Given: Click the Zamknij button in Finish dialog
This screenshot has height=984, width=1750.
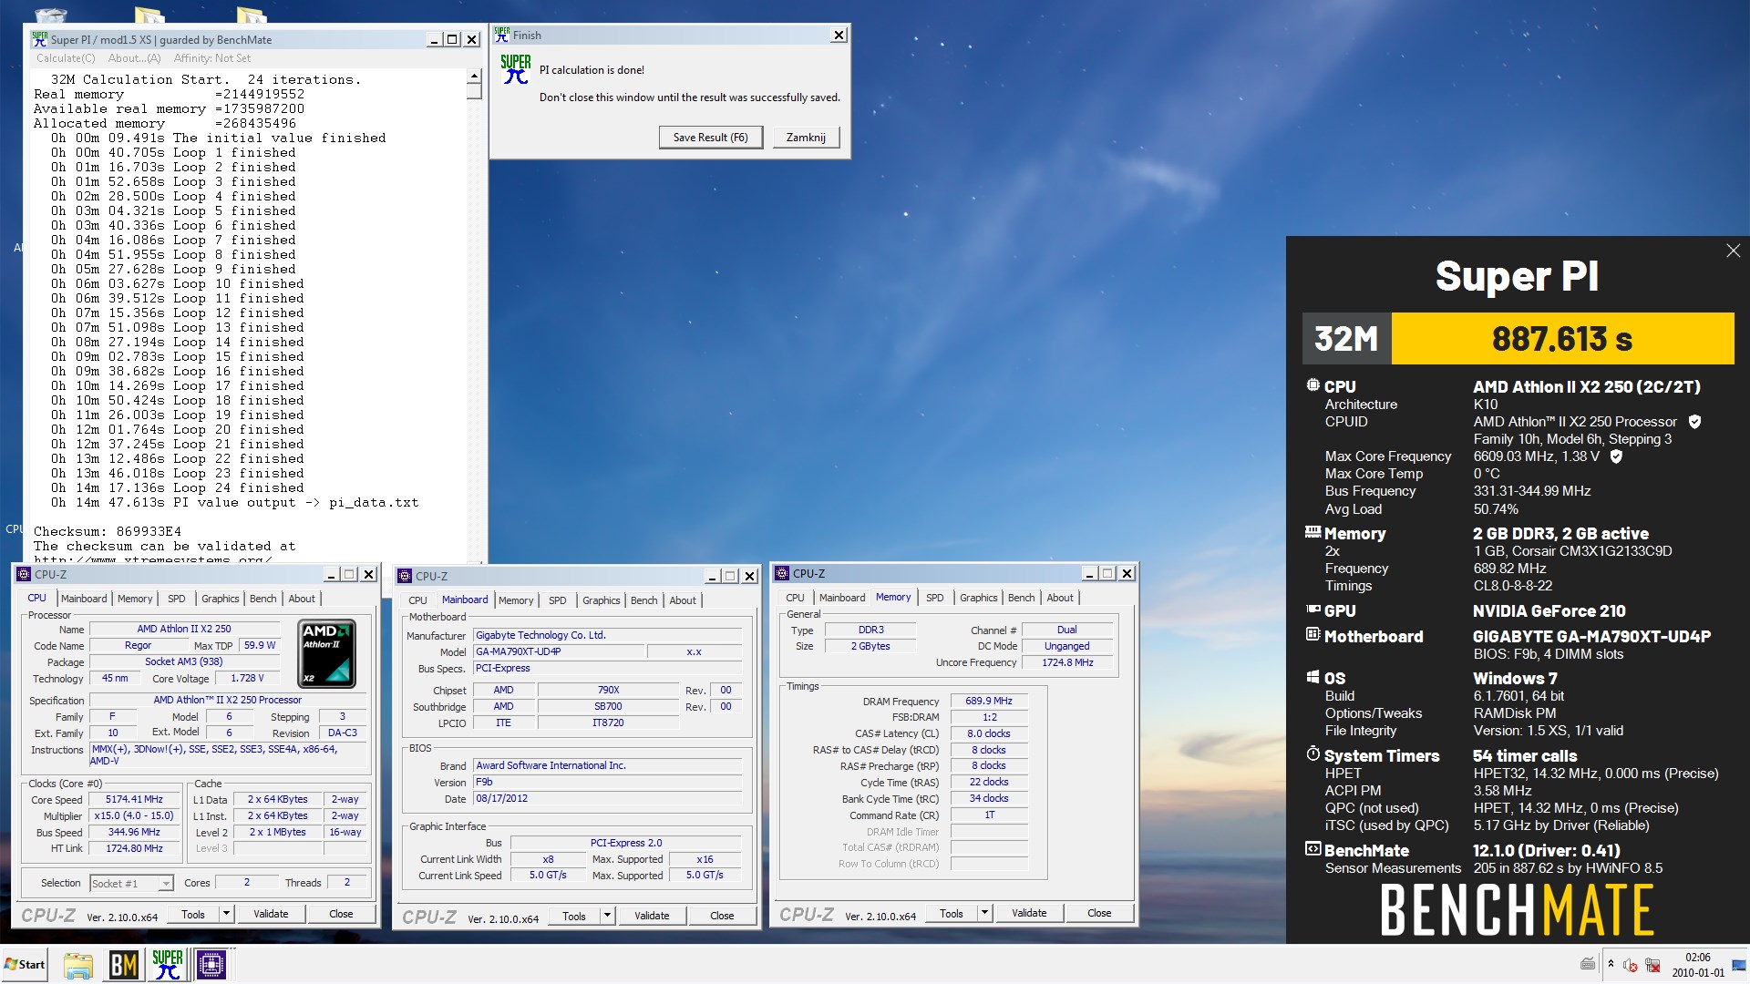Looking at the screenshot, I should coord(806,138).
